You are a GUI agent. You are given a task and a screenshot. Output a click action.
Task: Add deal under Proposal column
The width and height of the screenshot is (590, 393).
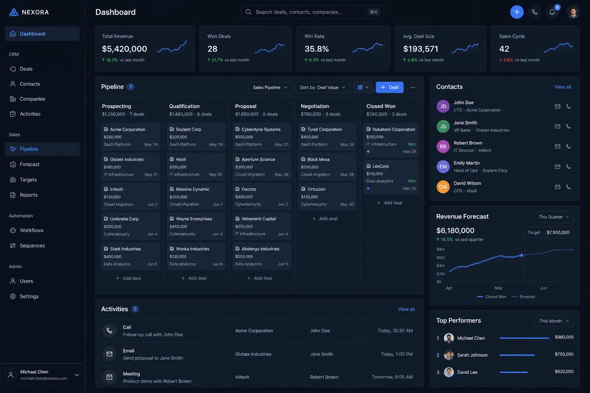pos(260,278)
